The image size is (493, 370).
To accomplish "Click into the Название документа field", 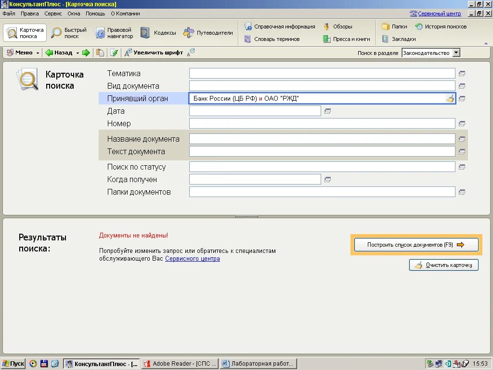I will click(x=322, y=139).
